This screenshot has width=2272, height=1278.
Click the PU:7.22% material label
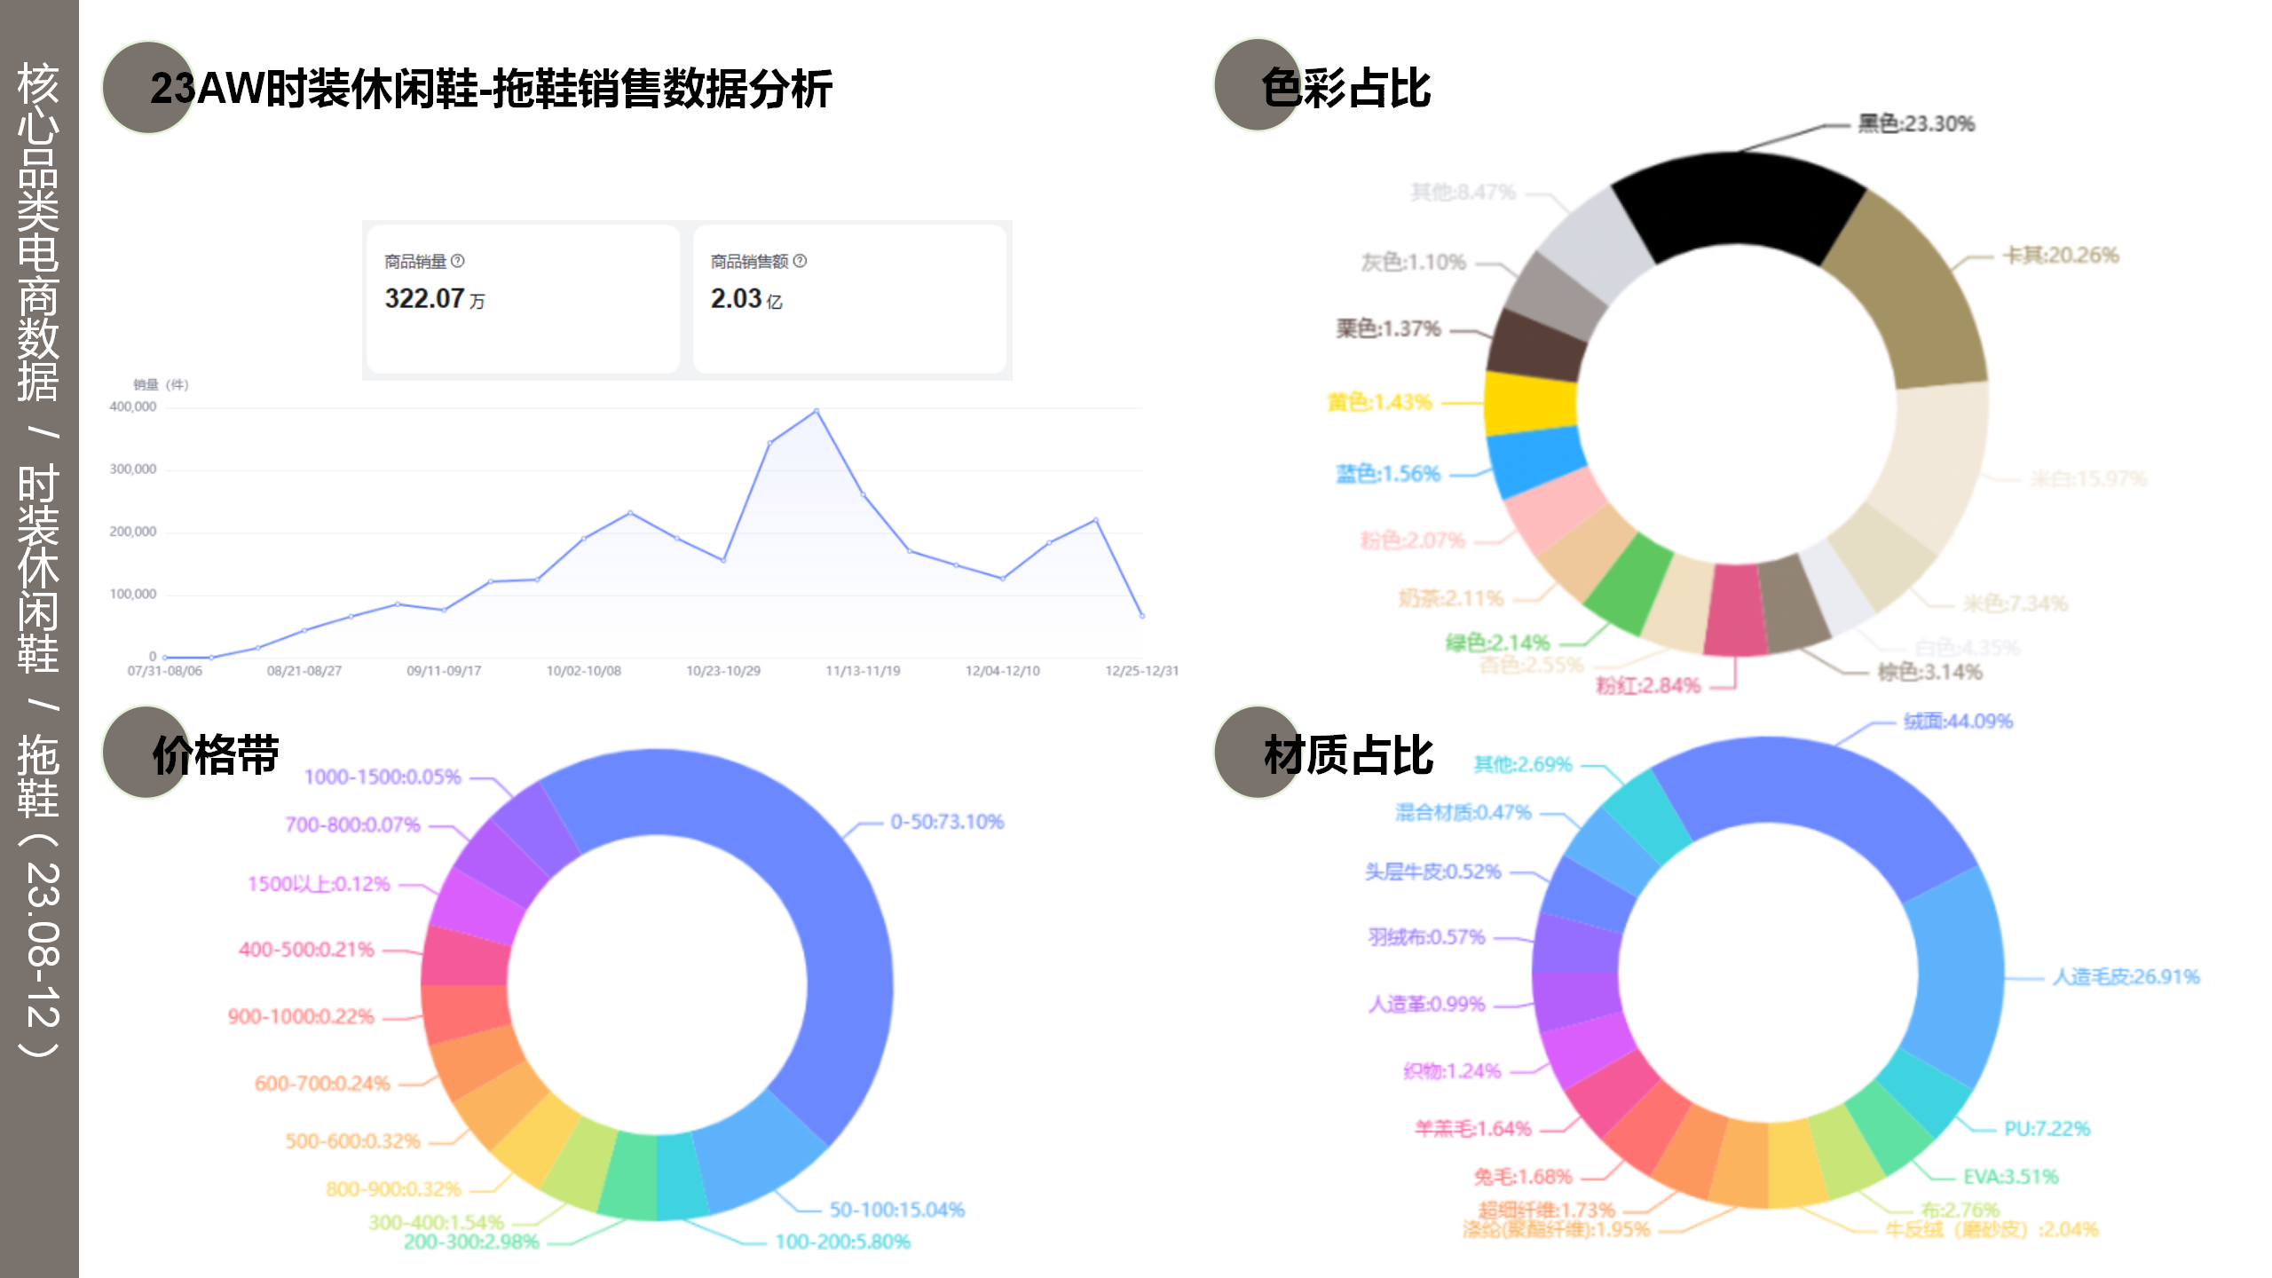pos(2047,1130)
